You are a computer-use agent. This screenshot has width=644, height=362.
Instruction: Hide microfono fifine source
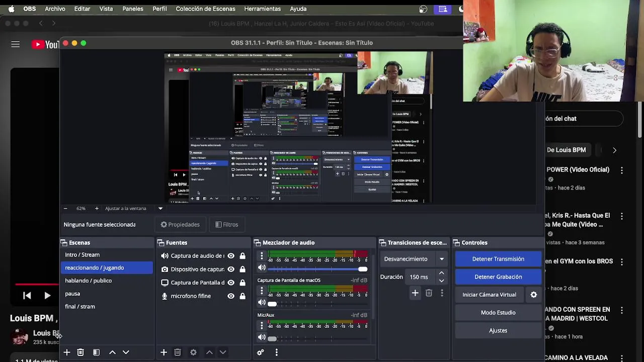[x=231, y=296]
